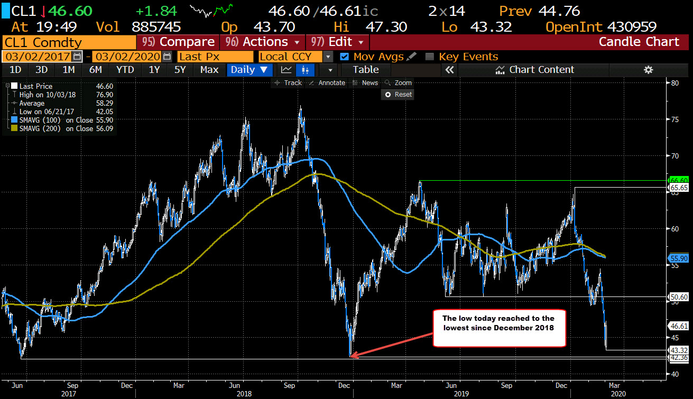Select the 1D time range
This screenshot has height=399, width=693.
(x=16, y=70)
